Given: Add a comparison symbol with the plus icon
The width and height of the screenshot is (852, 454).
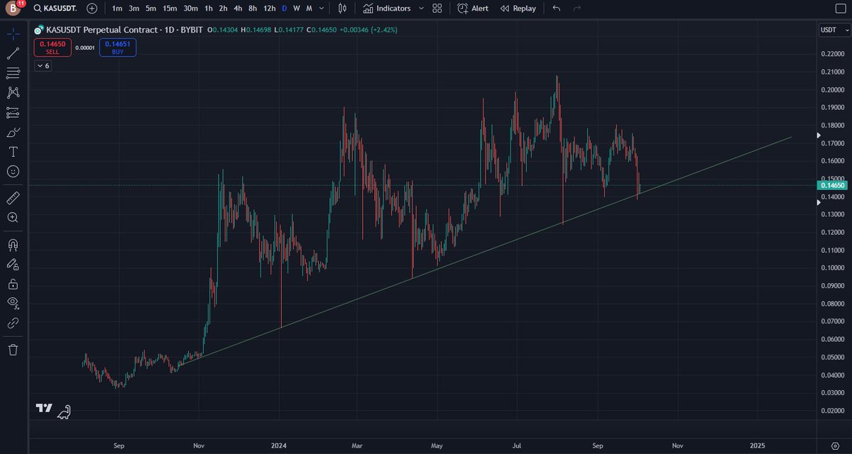Looking at the screenshot, I should (x=92, y=9).
